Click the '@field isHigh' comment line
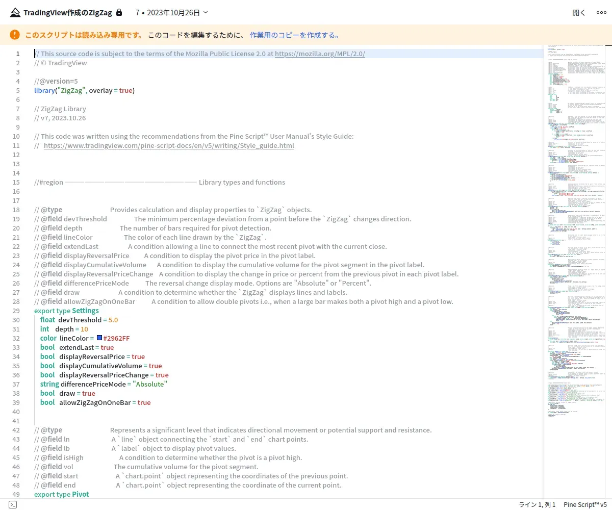 [168, 457]
